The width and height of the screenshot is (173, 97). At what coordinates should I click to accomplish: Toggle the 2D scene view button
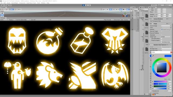coord(108,9)
